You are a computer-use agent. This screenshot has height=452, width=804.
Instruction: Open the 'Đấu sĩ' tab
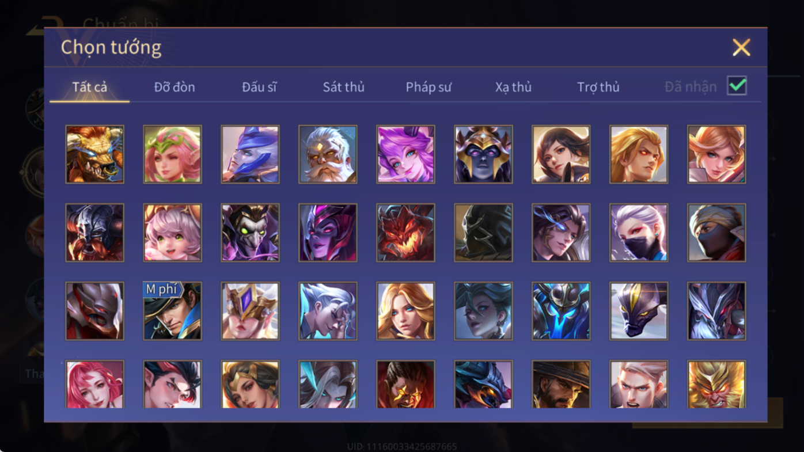tap(259, 87)
